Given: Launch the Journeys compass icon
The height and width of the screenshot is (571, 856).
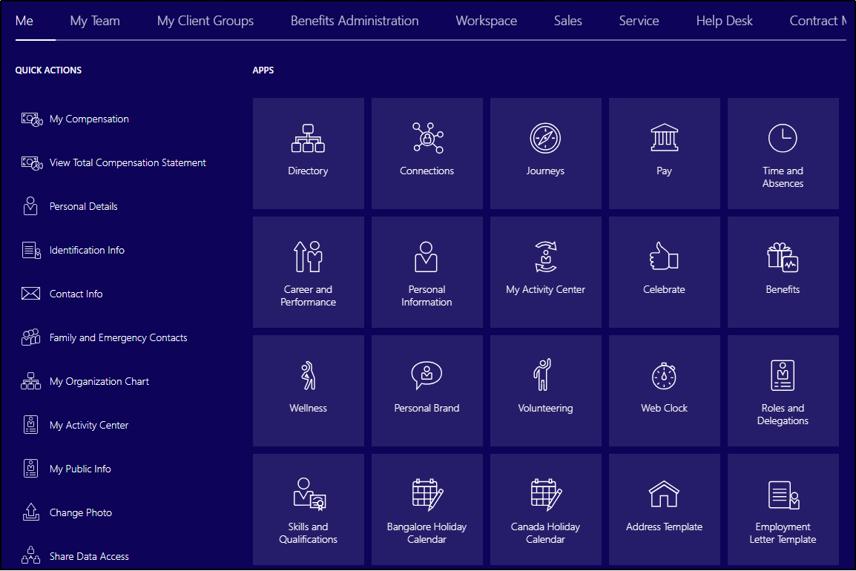Looking at the screenshot, I should tap(545, 139).
